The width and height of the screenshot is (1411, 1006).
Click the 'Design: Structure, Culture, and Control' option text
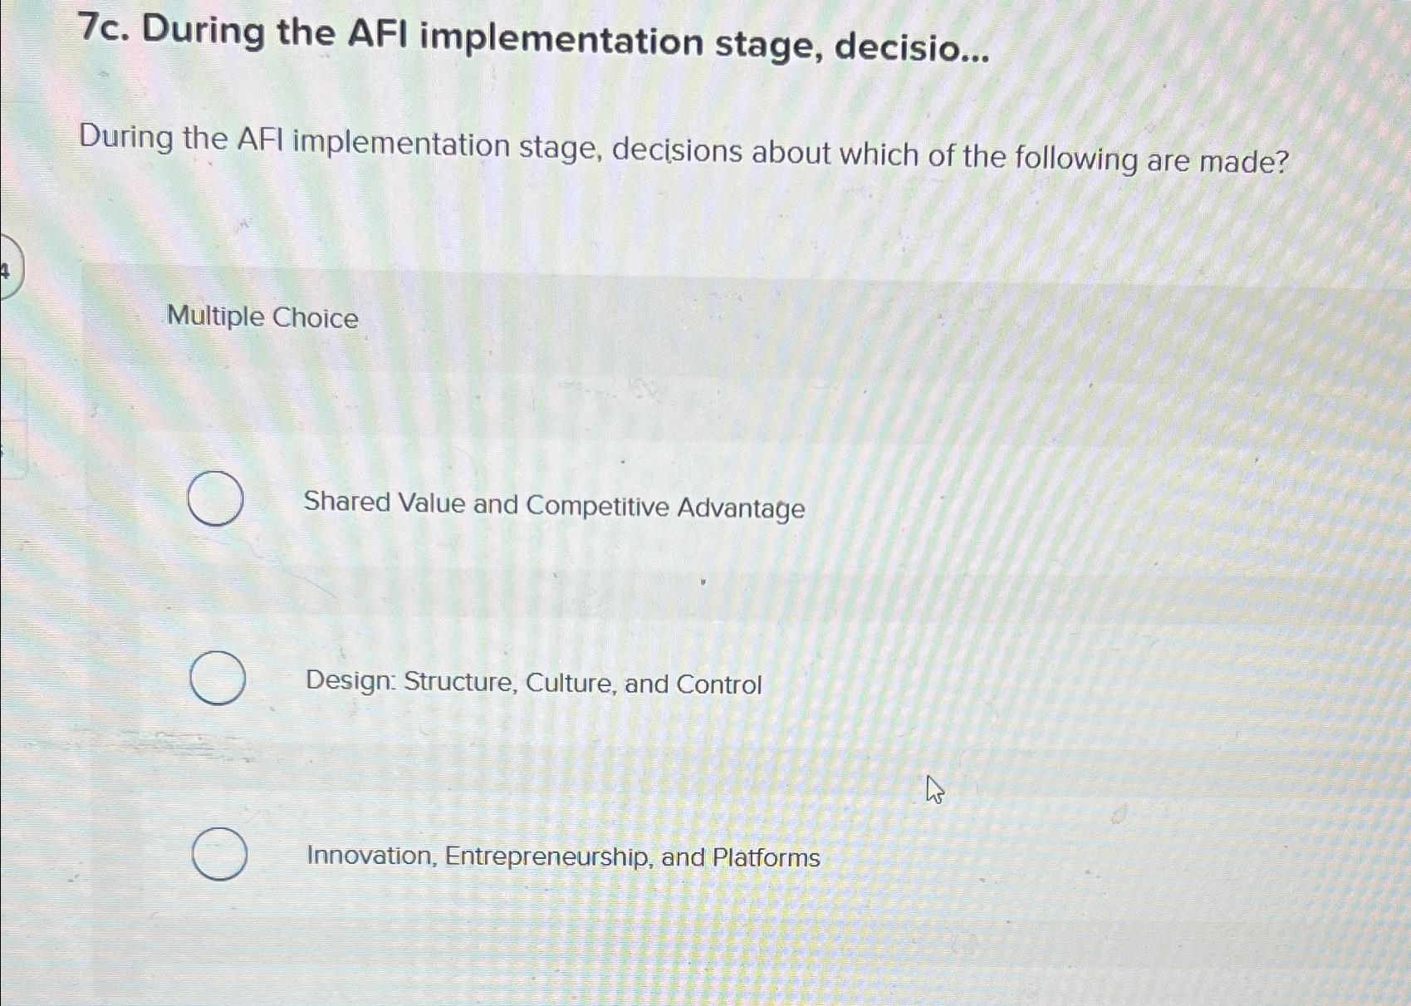click(x=533, y=684)
